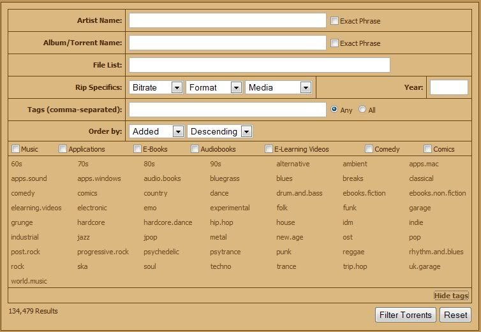Image resolution: width=481 pixels, height=332 pixels.
Task: Check Exact Phrase for Artist Name
Action: click(x=334, y=21)
